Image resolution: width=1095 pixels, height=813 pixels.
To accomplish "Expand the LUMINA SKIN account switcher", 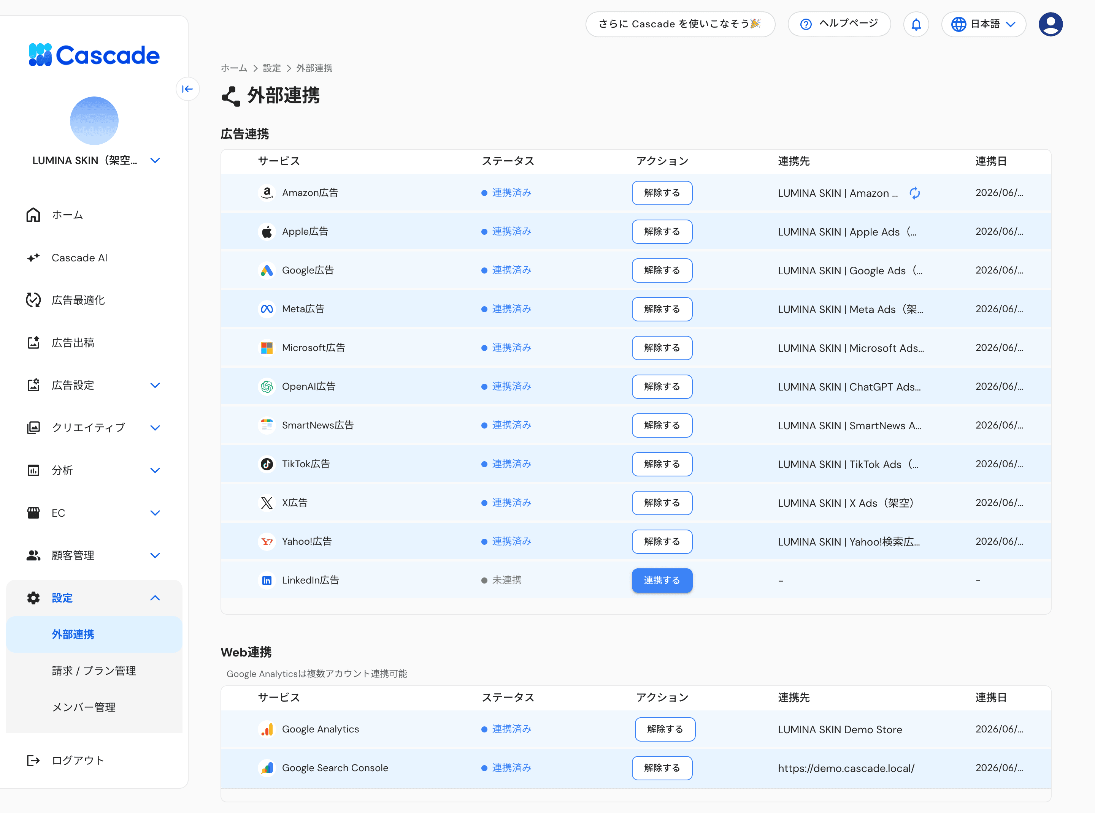I will click(x=155, y=160).
